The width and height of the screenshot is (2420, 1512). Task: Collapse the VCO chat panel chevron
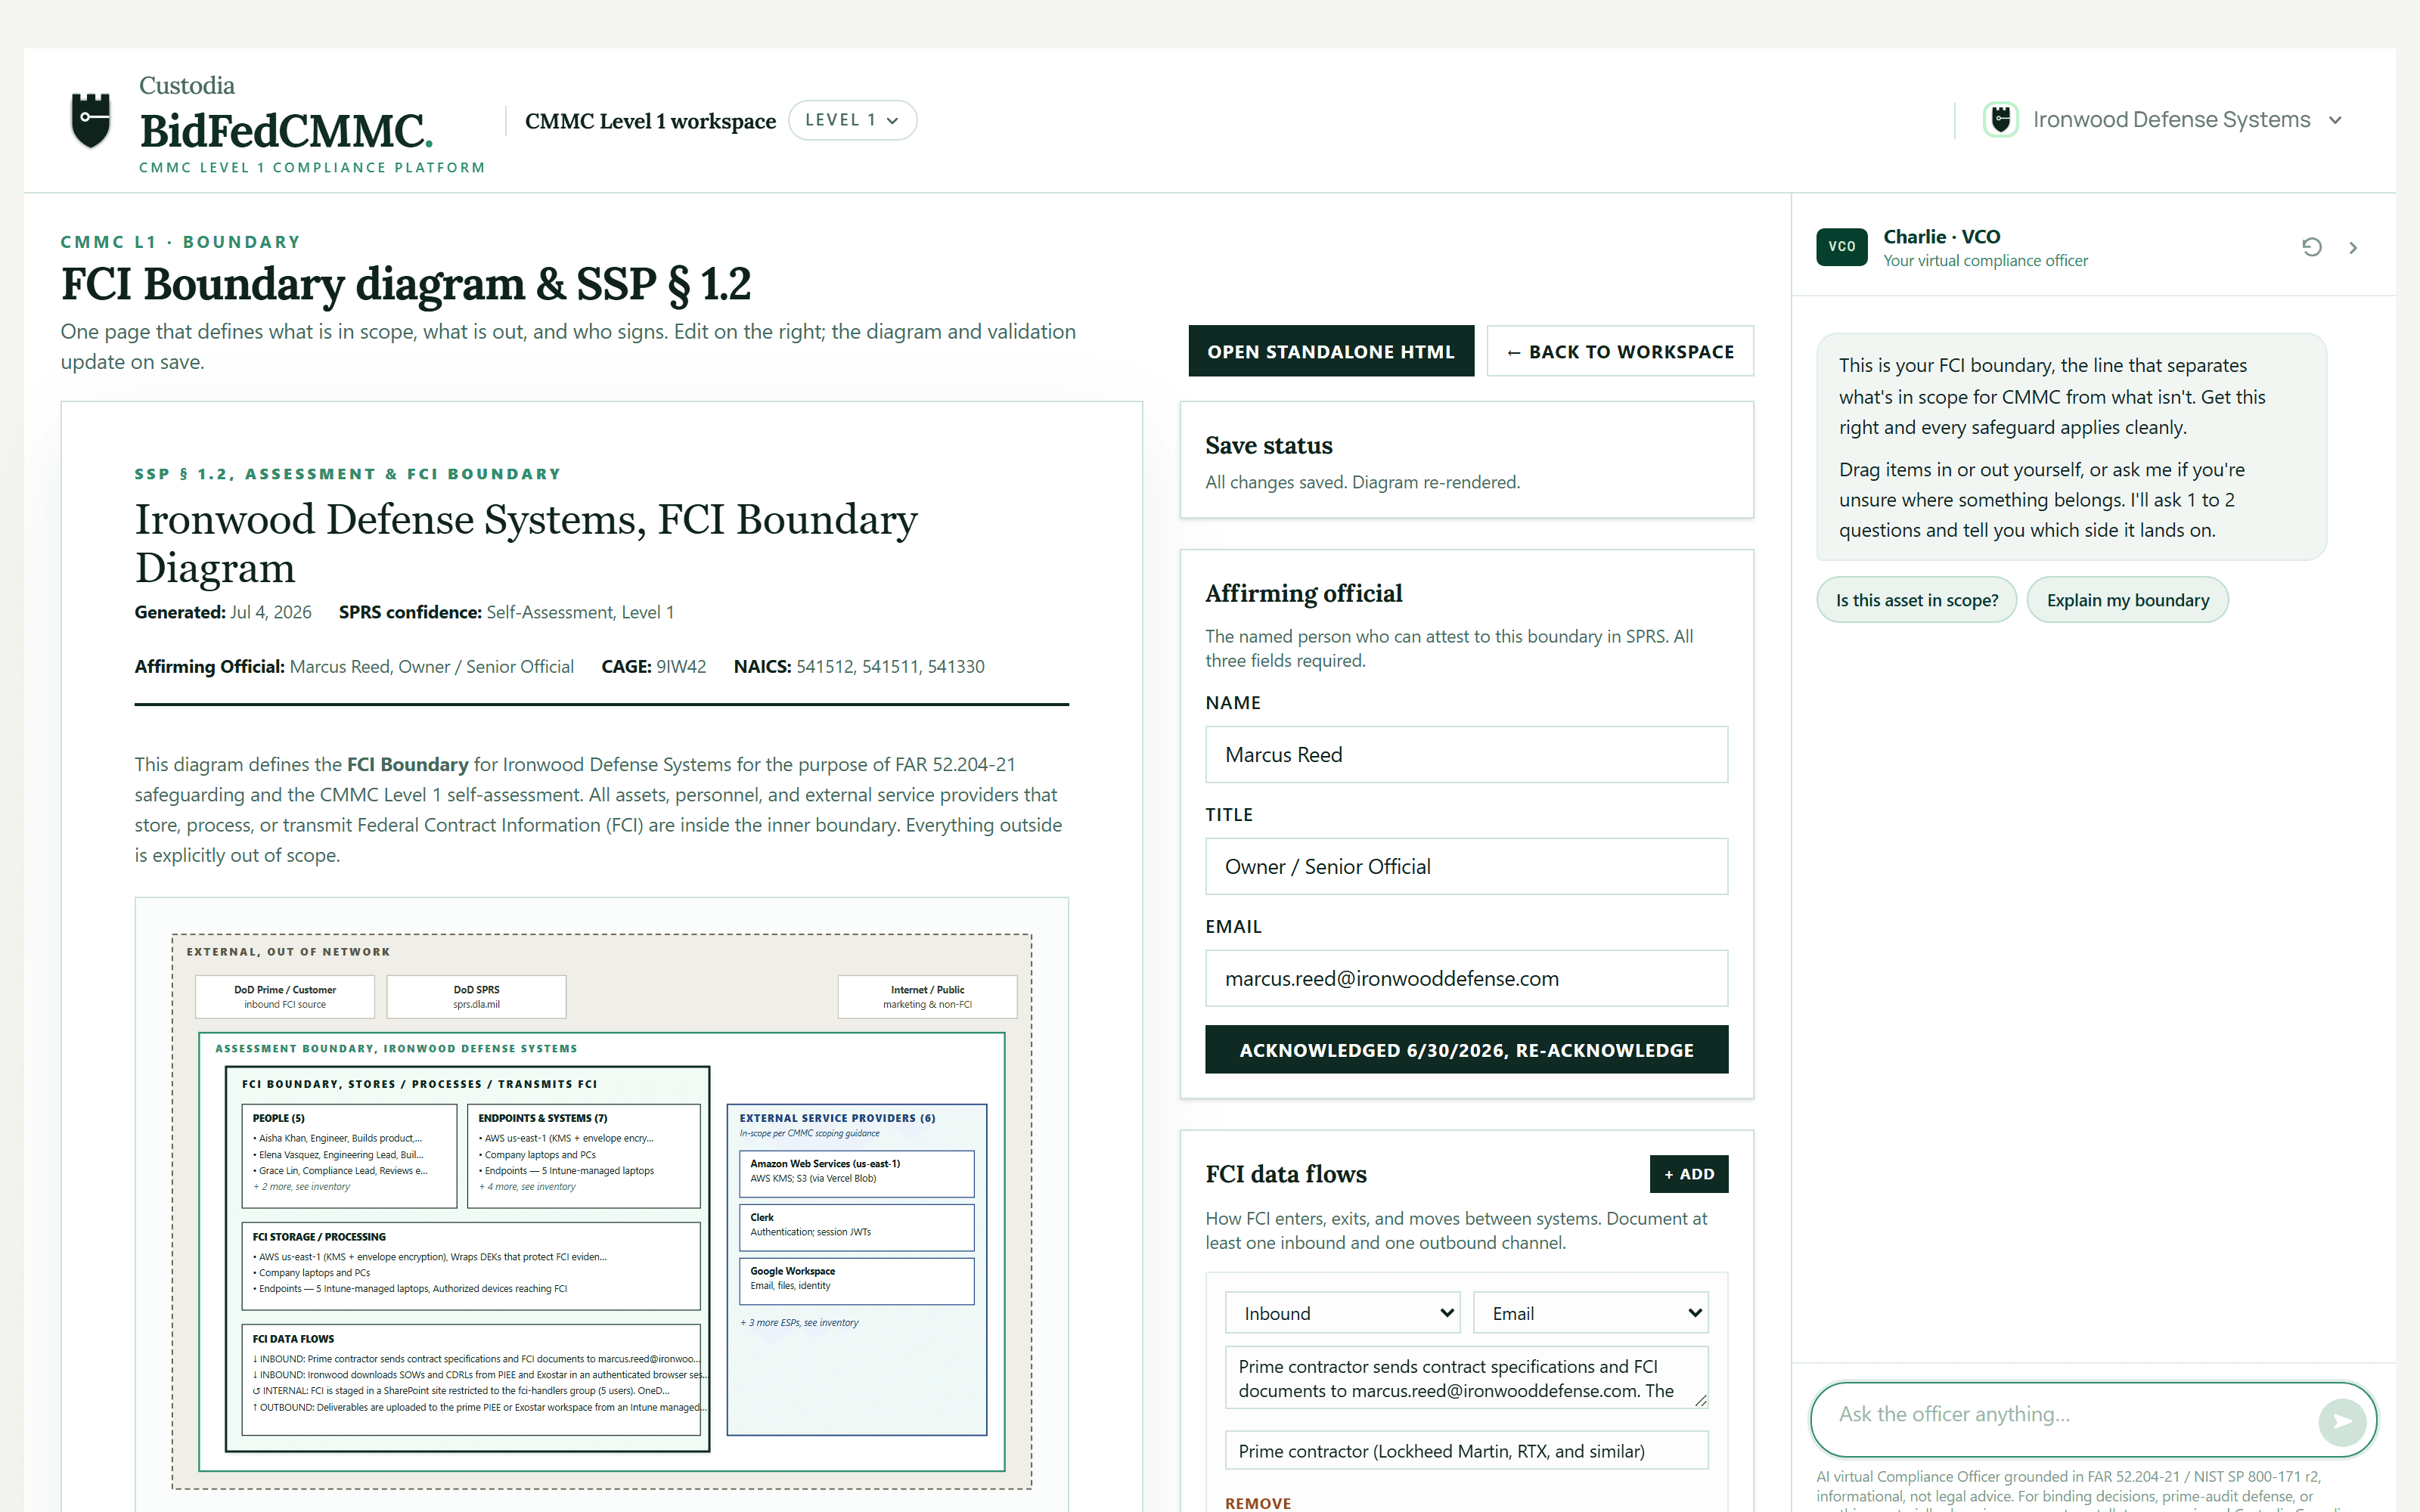pos(2353,248)
